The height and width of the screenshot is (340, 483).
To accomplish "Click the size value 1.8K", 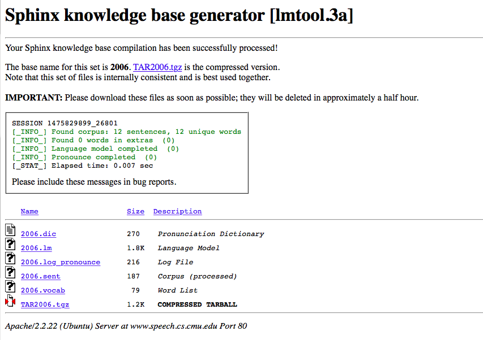I will click(135, 248).
